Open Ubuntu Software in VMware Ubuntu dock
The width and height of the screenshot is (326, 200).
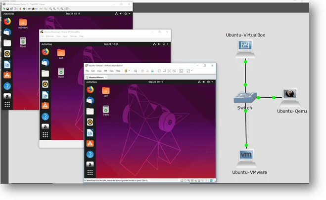(90, 143)
